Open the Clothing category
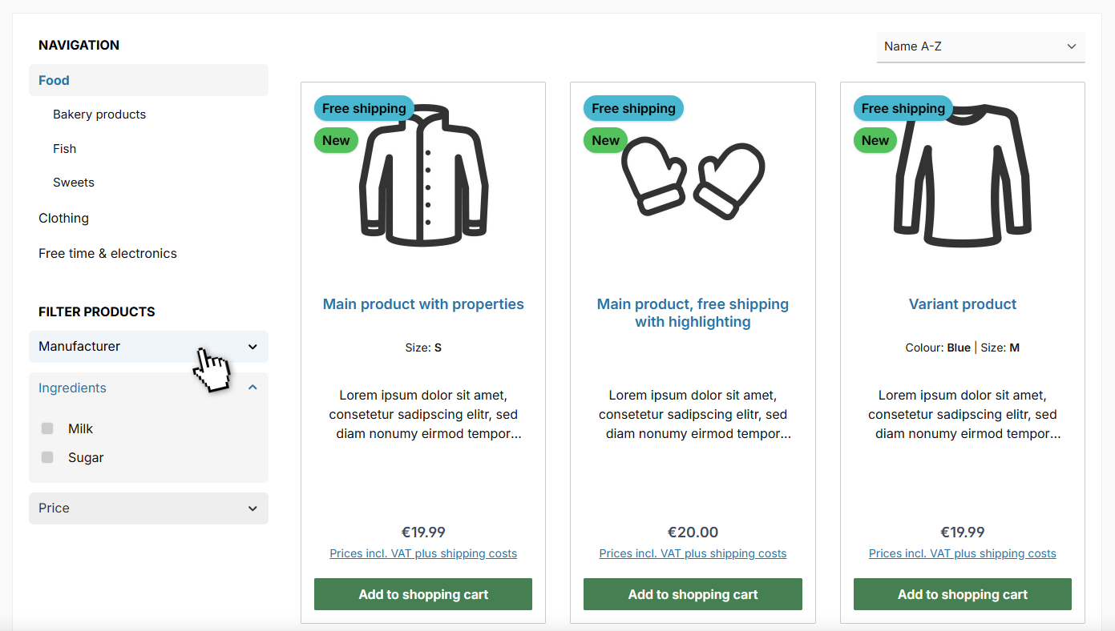1115x631 pixels. click(64, 218)
